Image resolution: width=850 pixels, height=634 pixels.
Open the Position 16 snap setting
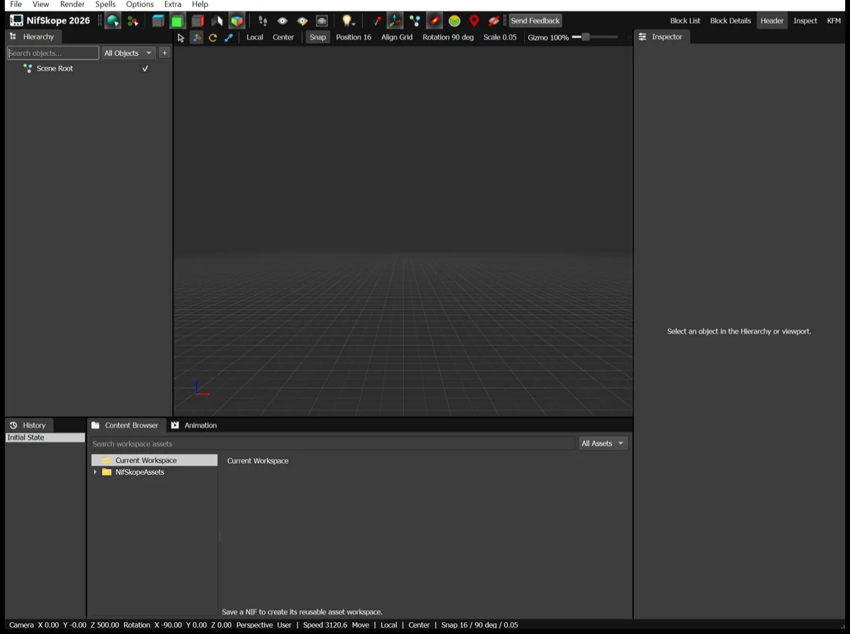353,38
